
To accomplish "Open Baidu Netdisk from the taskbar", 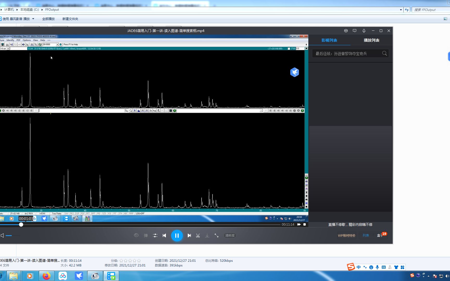I will pos(63,276).
